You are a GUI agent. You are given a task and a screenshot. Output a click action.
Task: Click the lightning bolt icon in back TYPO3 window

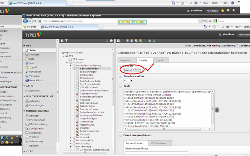228,11
